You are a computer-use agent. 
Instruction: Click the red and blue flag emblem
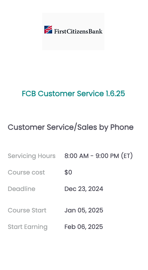click(x=48, y=30)
